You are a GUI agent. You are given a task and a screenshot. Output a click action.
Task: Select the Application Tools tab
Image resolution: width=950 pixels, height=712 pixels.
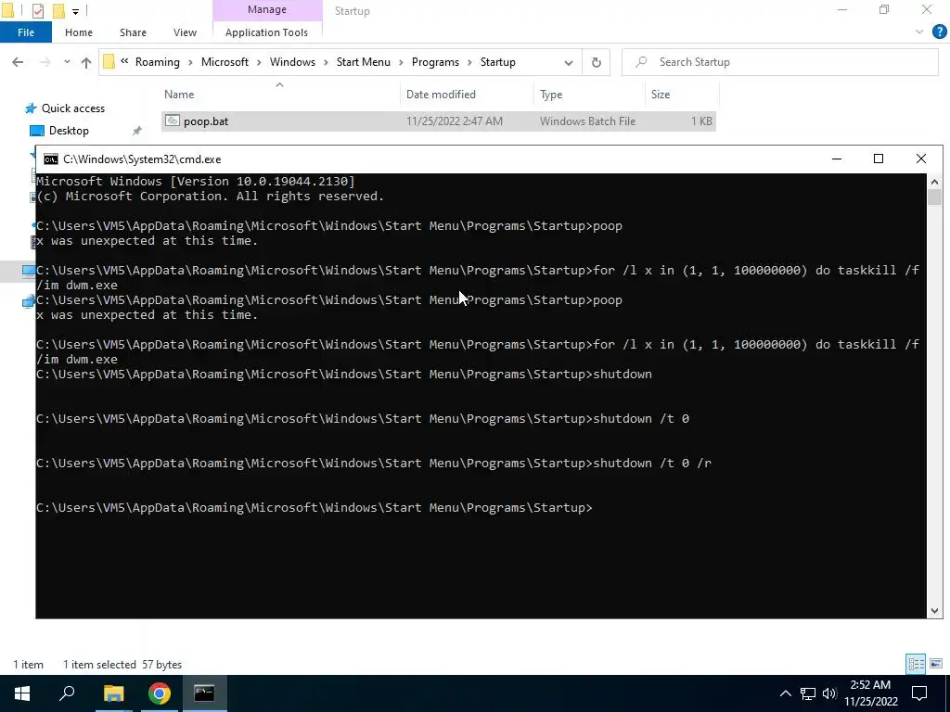[266, 32]
